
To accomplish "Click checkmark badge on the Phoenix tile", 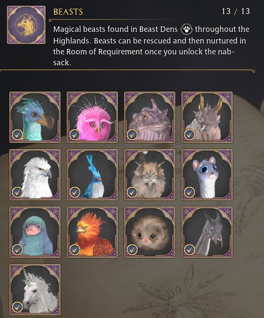I will 75,249.
